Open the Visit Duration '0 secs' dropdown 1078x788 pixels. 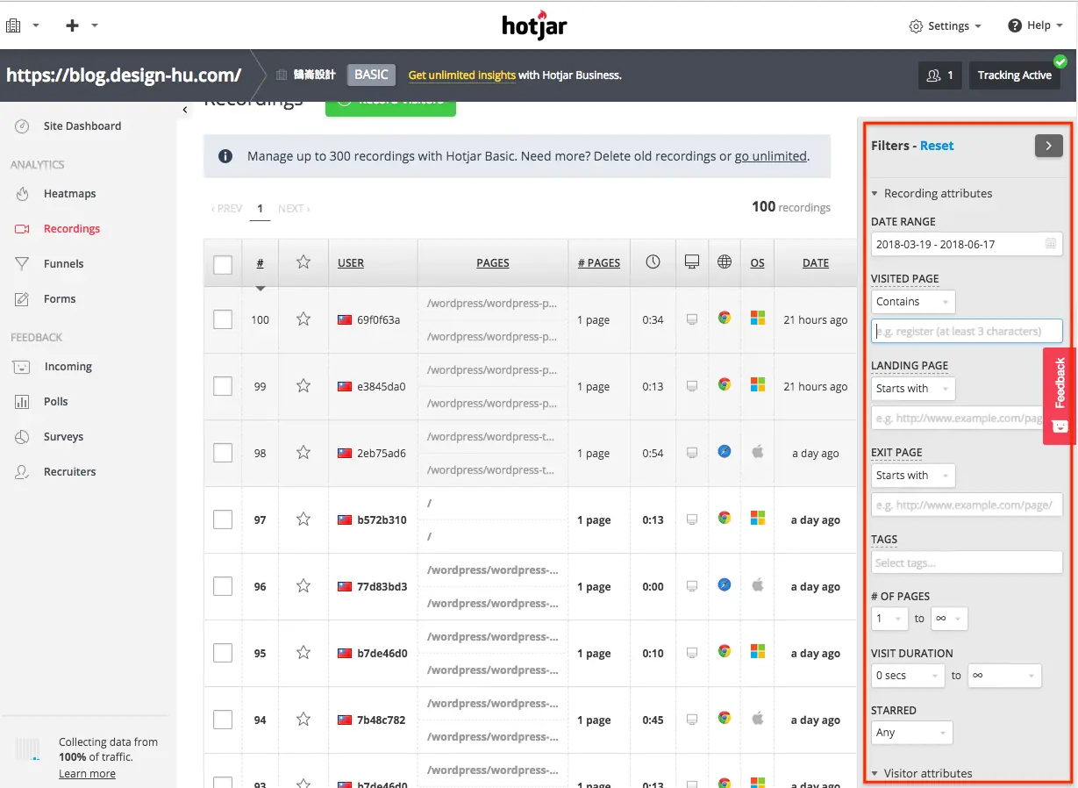908,676
